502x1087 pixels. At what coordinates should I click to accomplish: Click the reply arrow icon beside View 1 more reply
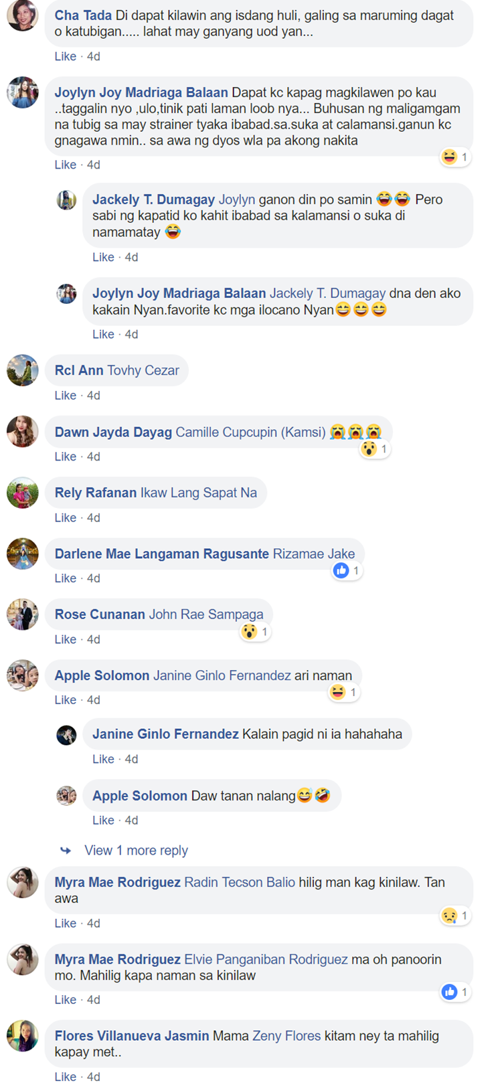point(66,851)
